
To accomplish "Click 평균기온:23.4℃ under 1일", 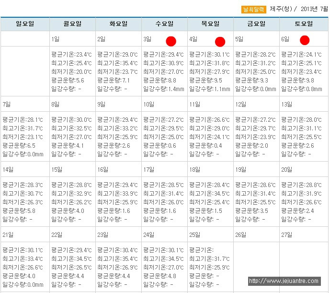I will (71, 55).
